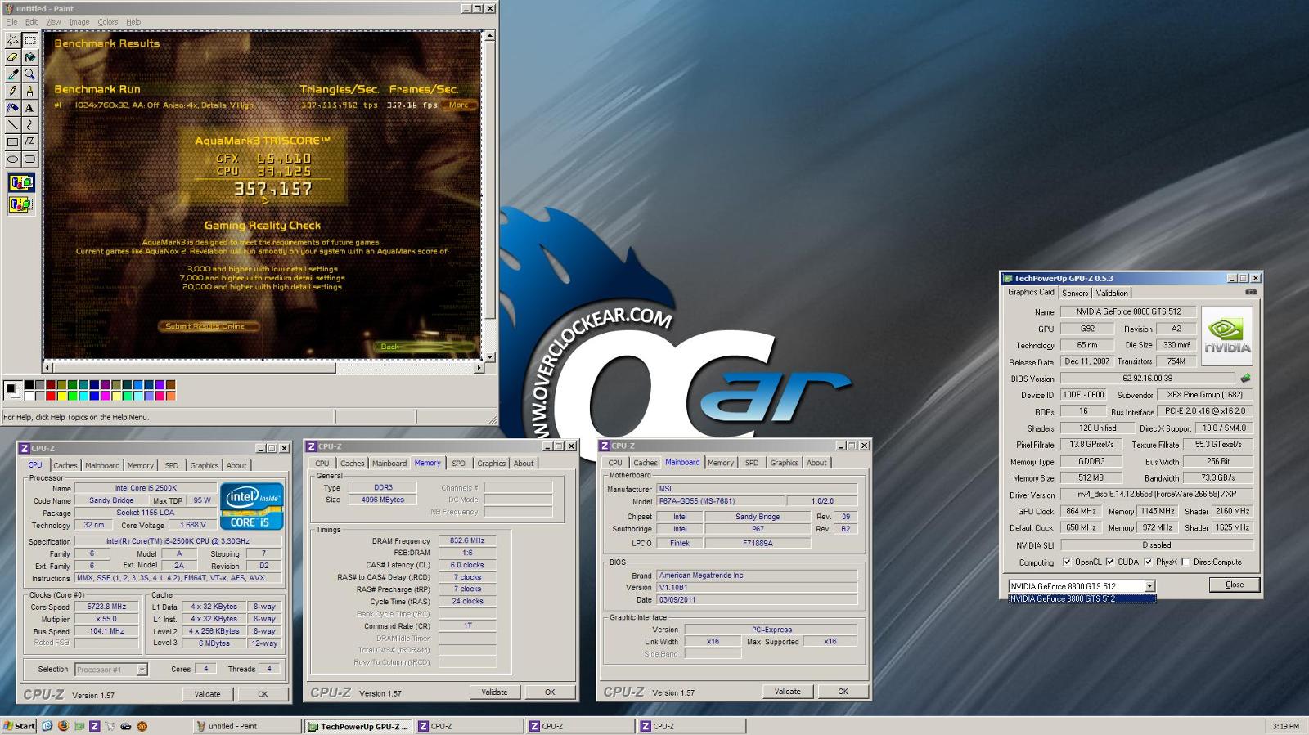Screen dimensions: 1309x735
Task: Open the File menu in Paint
Action: pos(11,22)
